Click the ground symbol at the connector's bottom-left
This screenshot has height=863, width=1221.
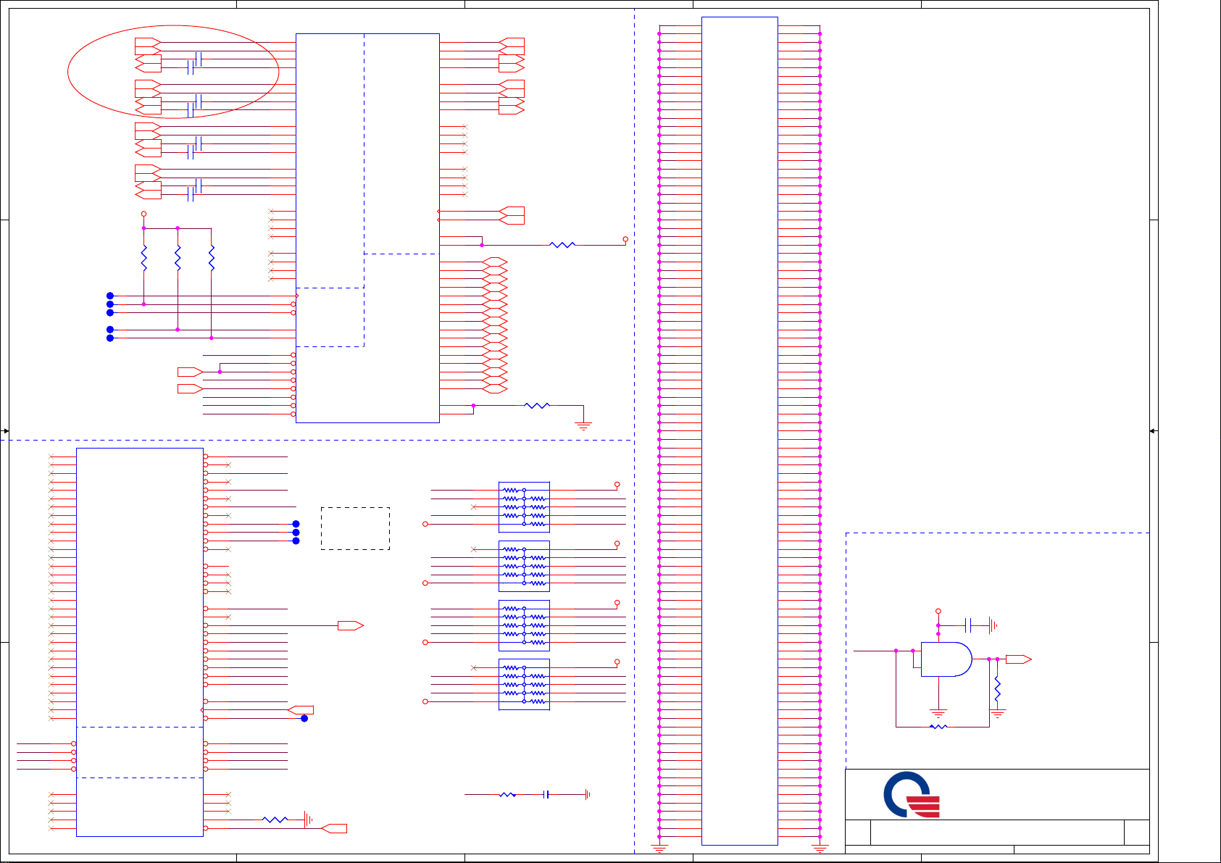[659, 847]
